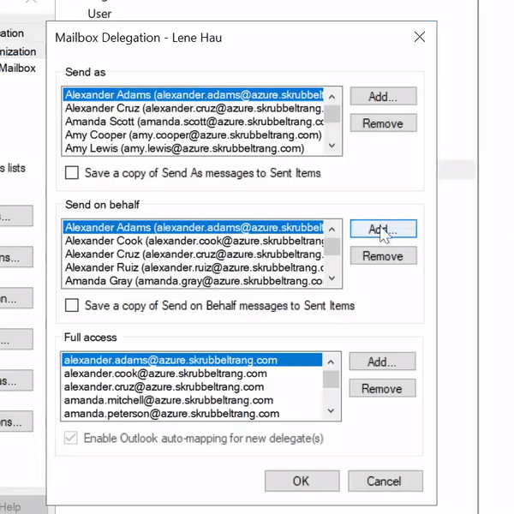Screen dimensions: 514x514
Task: Select amanda.mitchell@azure.skrubbeltrang.com in Full access list
Action: pyautogui.click(x=193, y=400)
